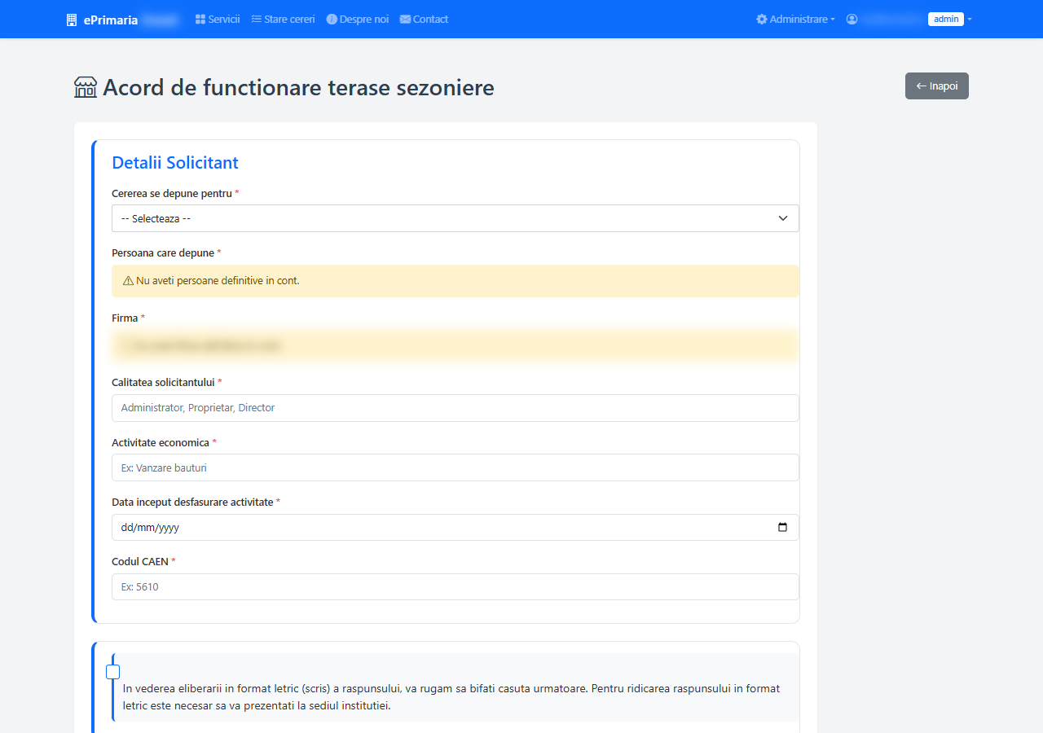The width and height of the screenshot is (1043, 733).
Task: Focus the Activitate economica input
Action: point(455,467)
